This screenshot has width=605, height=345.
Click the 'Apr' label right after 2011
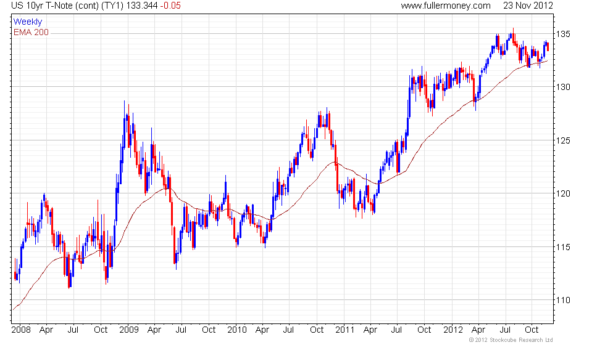370,330
